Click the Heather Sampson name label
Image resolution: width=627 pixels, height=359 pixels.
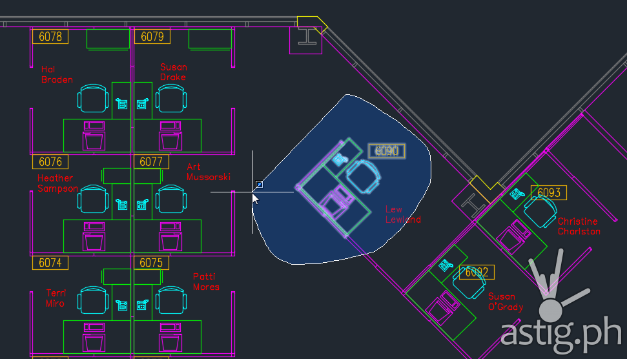pos(57,183)
